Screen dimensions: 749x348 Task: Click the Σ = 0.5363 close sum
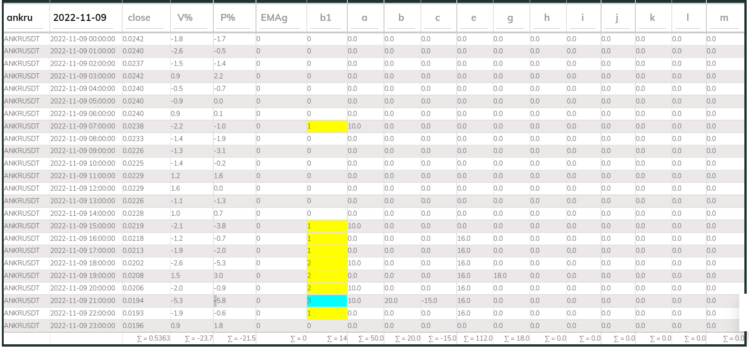[154, 338]
